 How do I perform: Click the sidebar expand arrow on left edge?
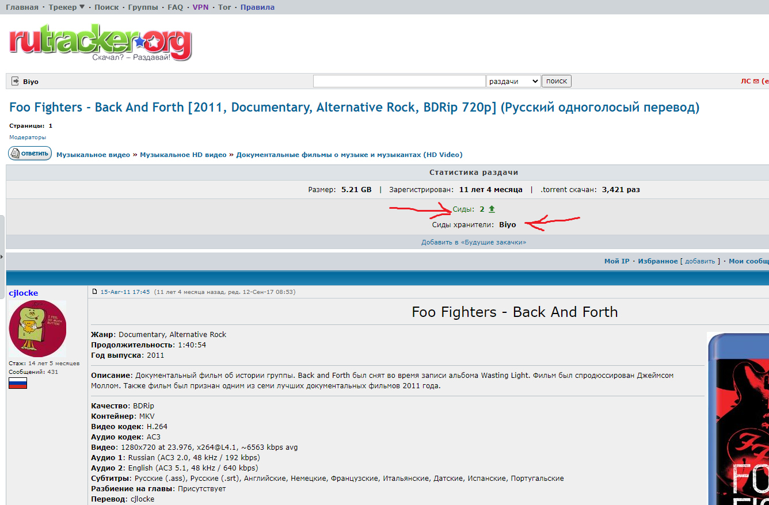(2, 257)
